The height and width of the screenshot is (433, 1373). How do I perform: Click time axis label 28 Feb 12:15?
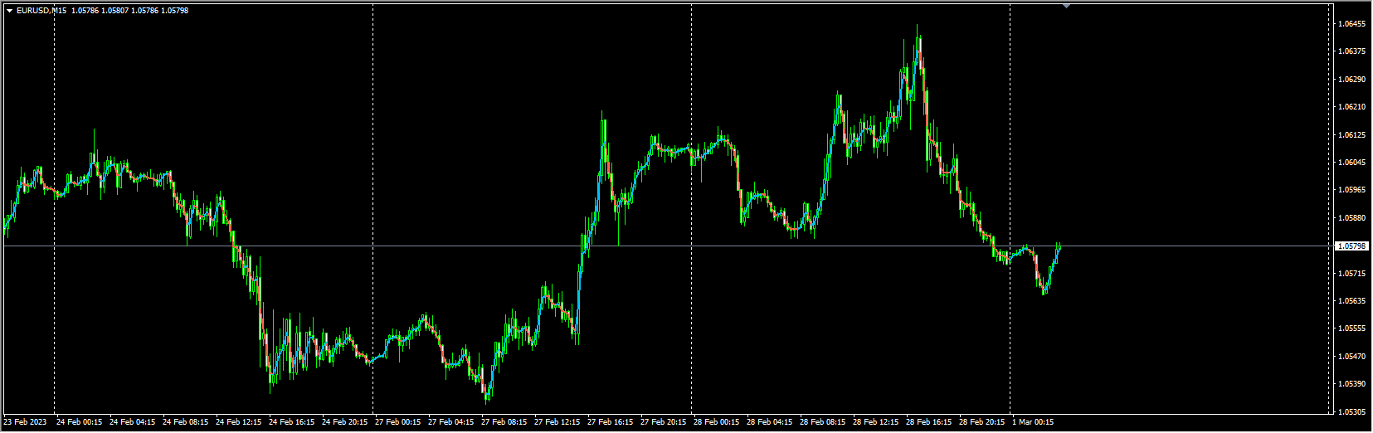[875, 422]
